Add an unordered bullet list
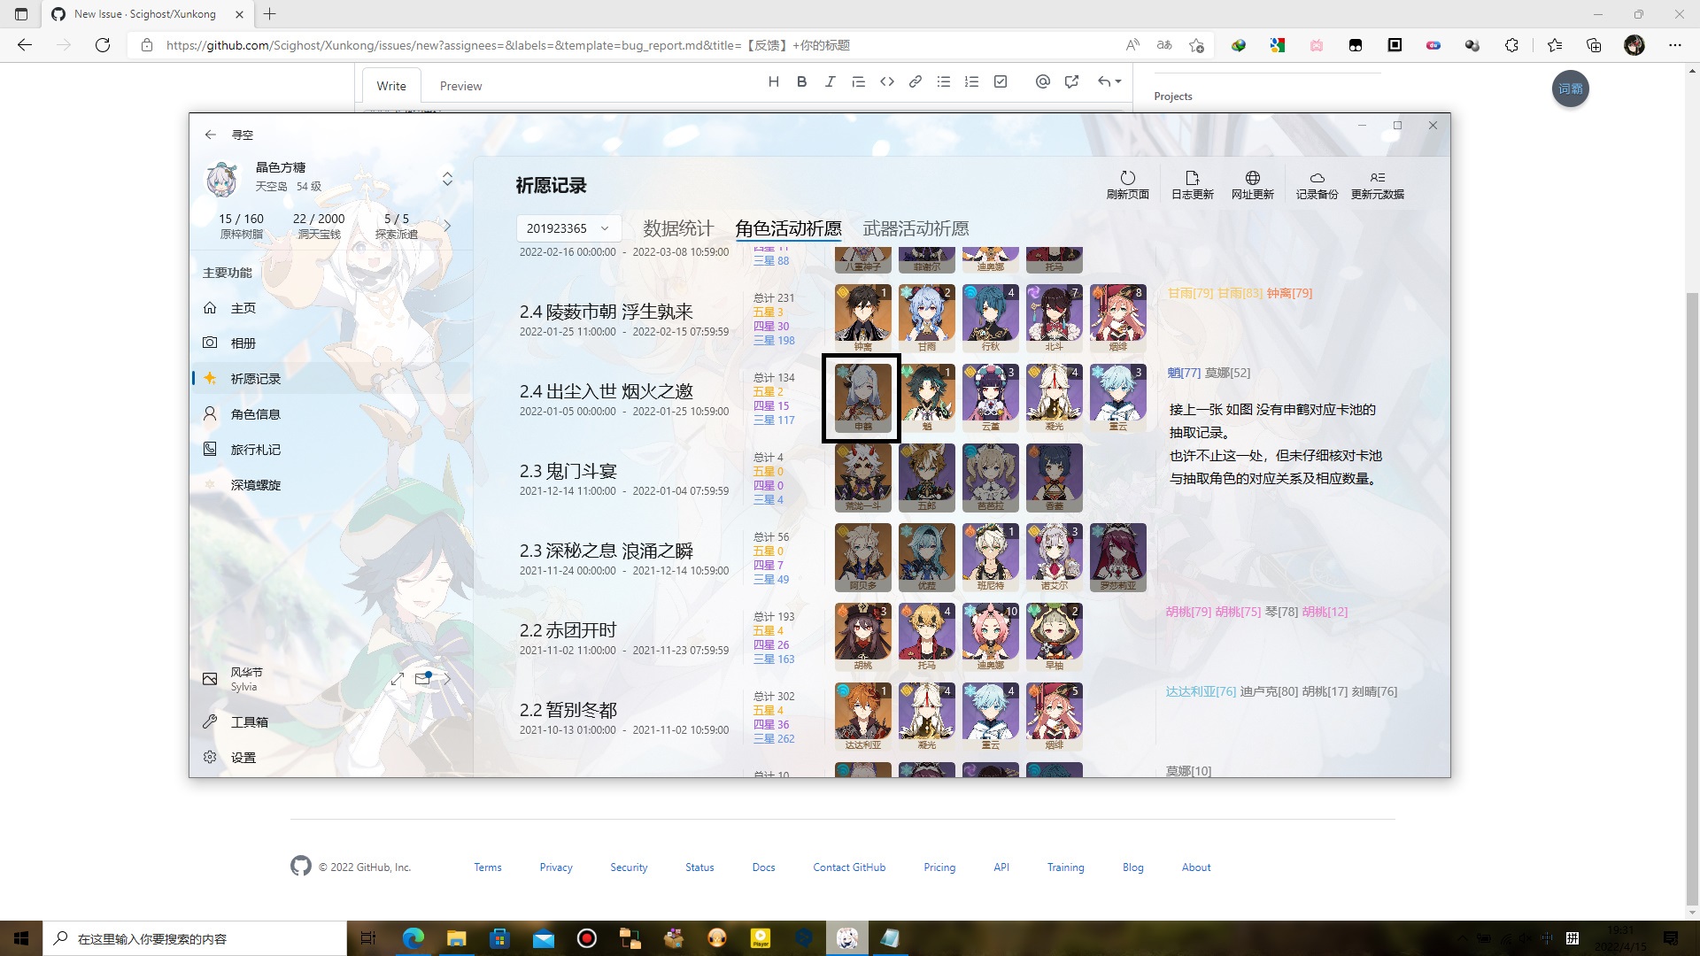Viewport: 1700px width, 956px height. point(944,81)
